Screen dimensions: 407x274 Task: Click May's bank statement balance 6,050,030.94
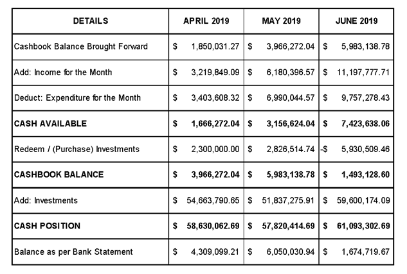289,252
